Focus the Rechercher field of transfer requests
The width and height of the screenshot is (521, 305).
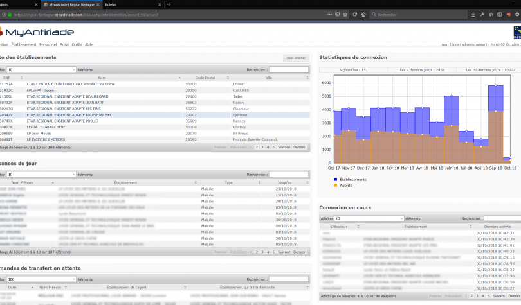[x=288, y=279]
